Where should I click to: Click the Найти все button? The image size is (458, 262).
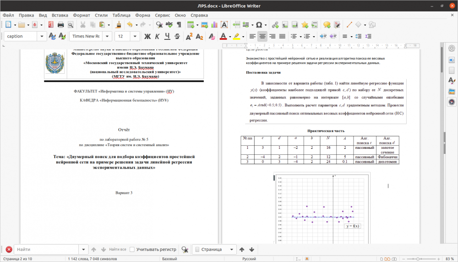(117, 250)
